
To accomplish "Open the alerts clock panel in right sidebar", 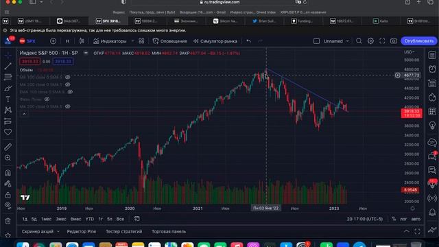I will coord(432,69).
